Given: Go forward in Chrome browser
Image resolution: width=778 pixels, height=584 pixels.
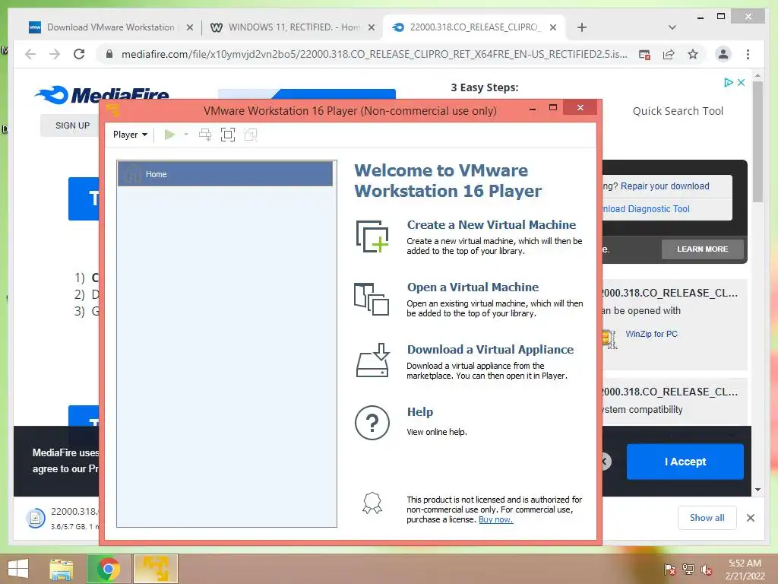Looking at the screenshot, I should (x=55, y=54).
